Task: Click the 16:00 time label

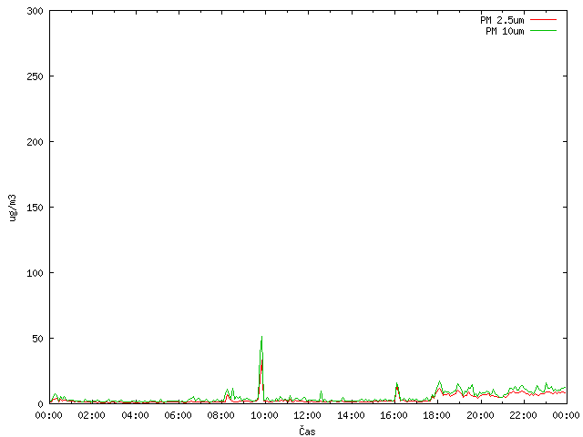Action: 394,415
